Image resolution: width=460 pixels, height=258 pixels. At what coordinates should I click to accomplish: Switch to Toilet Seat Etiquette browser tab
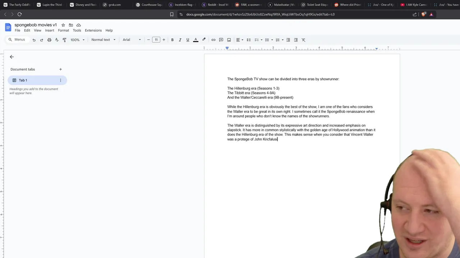[314, 5]
